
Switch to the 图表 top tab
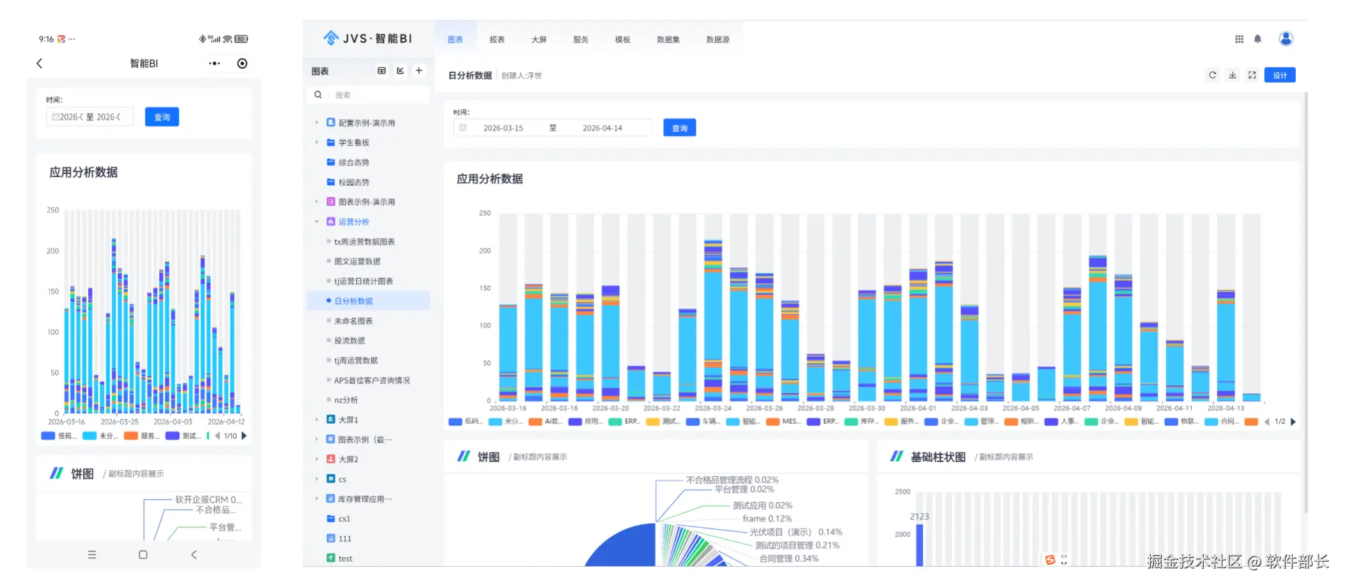[456, 40]
